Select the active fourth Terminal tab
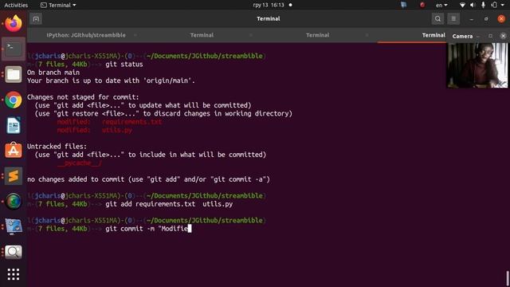The height and width of the screenshot is (287, 510). 433,35
